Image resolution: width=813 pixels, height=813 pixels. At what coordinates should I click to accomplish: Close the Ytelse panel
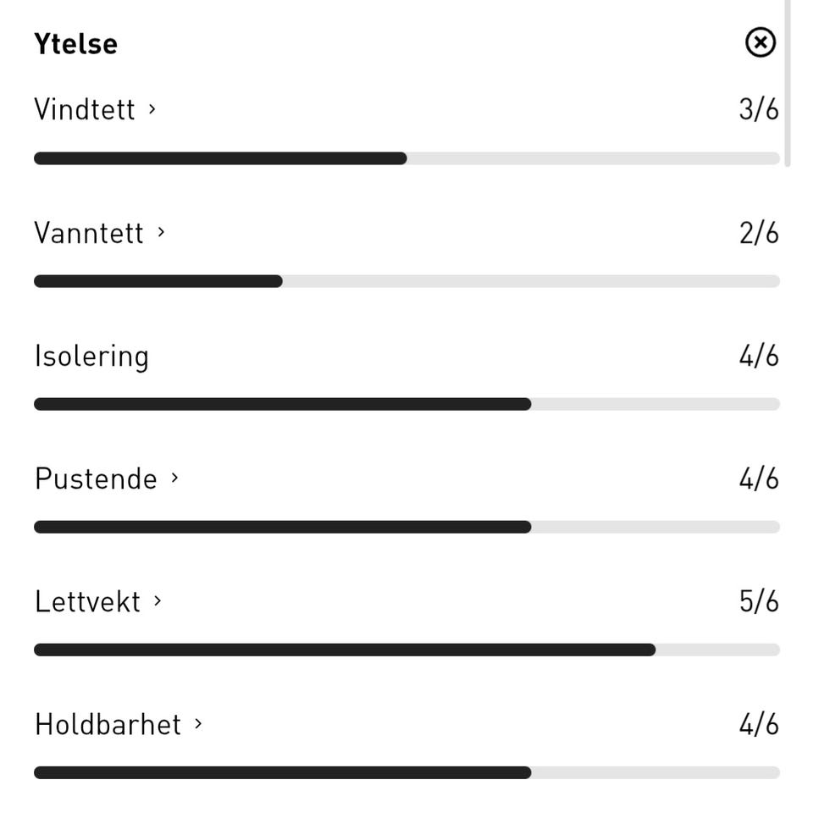coord(760,41)
